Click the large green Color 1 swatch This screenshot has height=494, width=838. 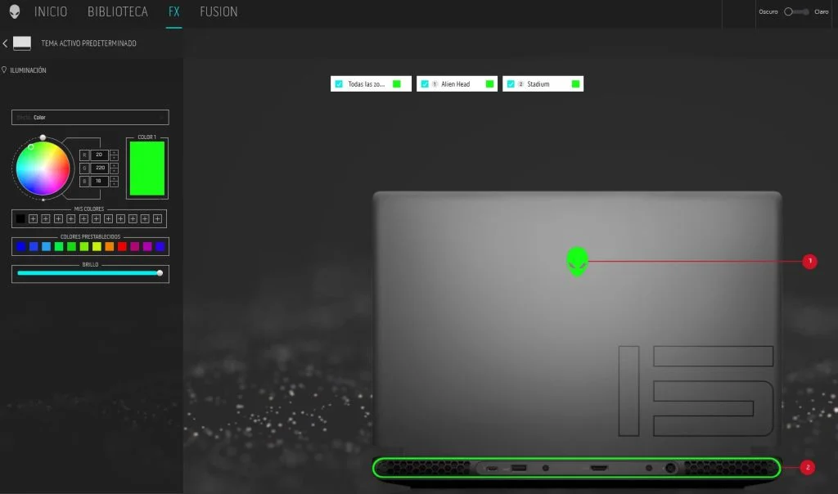point(147,168)
